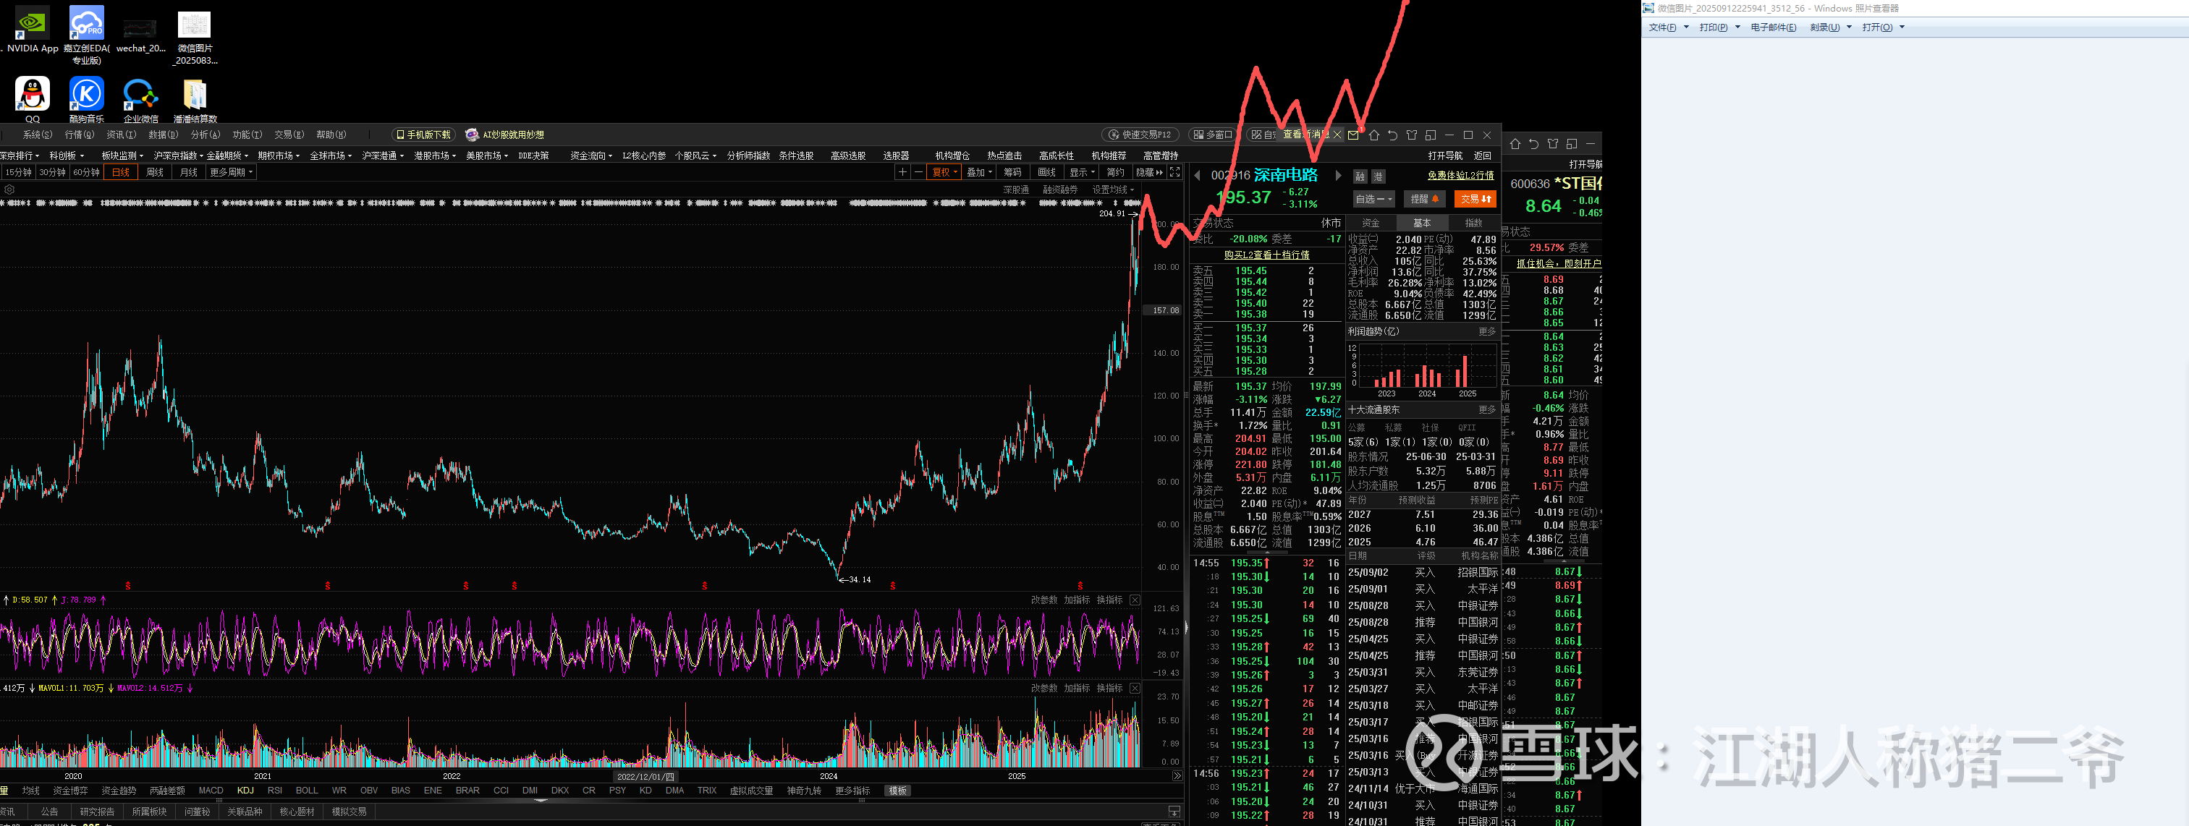The width and height of the screenshot is (2189, 826).
Task: Go to previous stock with left arrow
Action: point(1198,176)
